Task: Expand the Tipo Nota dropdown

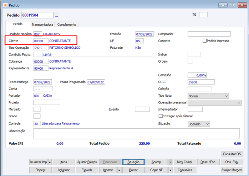Action: [226, 96]
